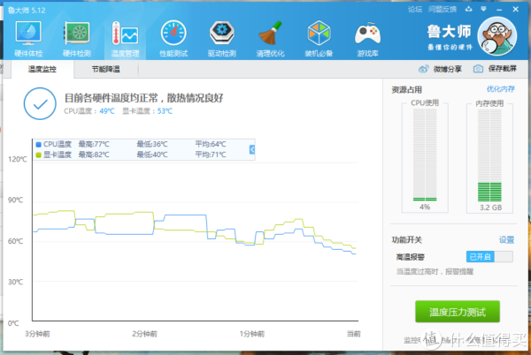Click the blue CPU温度 legend swatch
This screenshot has width=531, height=355.
39,145
